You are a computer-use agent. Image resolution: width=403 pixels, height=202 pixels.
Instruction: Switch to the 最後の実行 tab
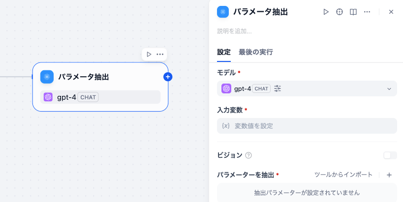point(255,52)
